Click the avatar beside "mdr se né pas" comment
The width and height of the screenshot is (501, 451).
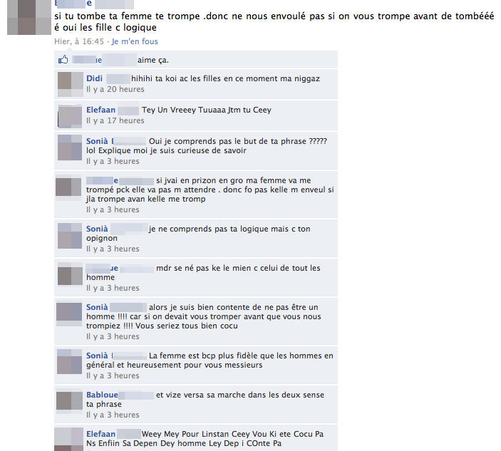(x=70, y=275)
